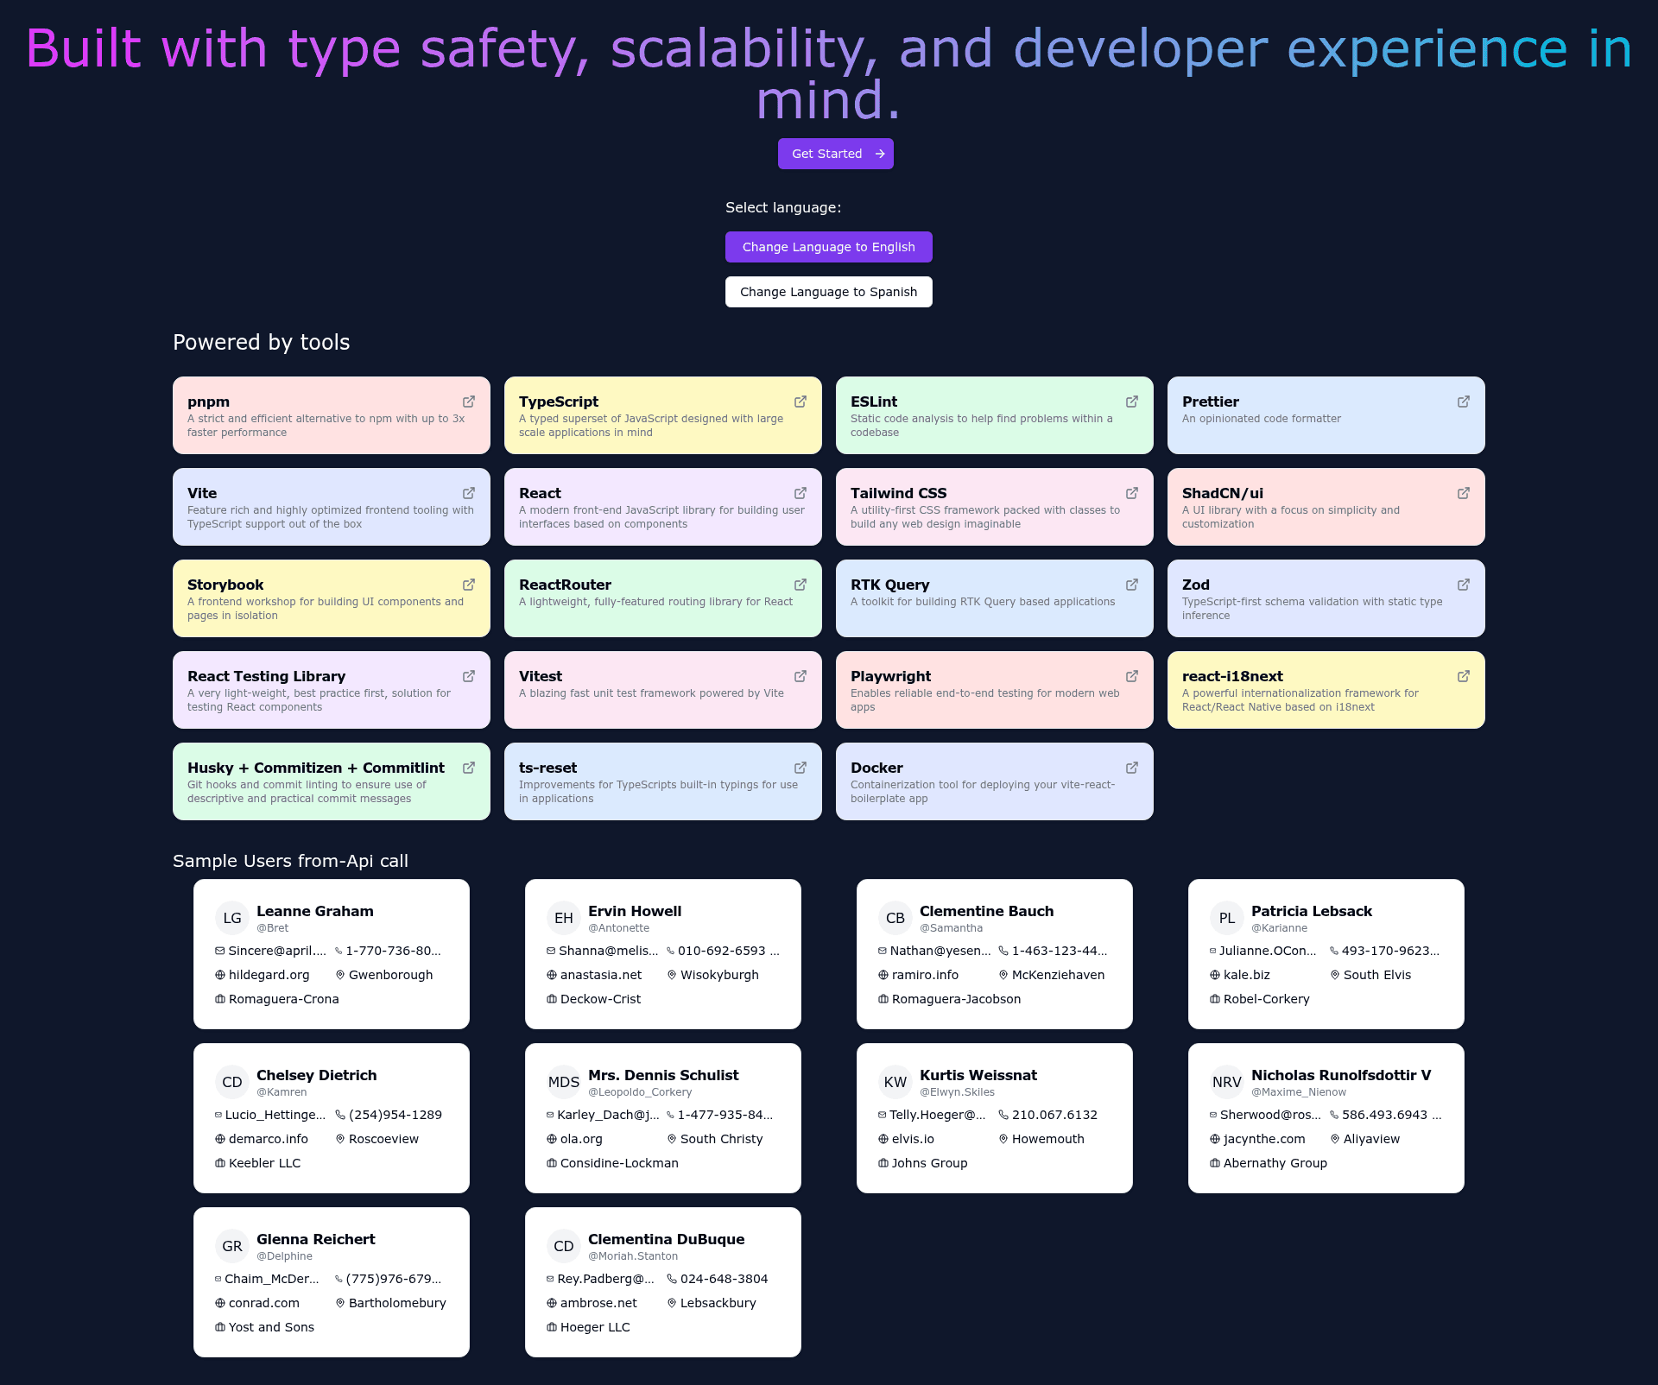Open external link icon on ReactRouter card

coord(801,585)
